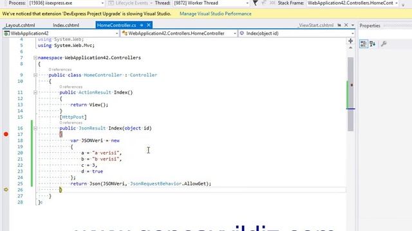Open the Lifecycle Events dropdown arrow

coord(151,3)
